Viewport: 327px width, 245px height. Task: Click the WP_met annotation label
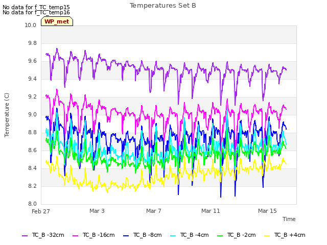[57, 21]
